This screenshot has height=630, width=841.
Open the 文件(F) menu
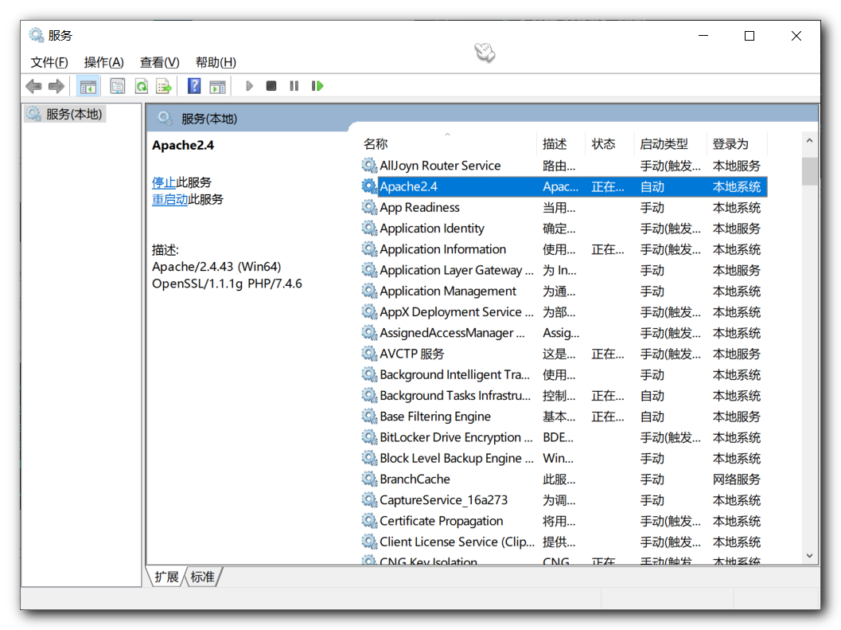coord(49,62)
